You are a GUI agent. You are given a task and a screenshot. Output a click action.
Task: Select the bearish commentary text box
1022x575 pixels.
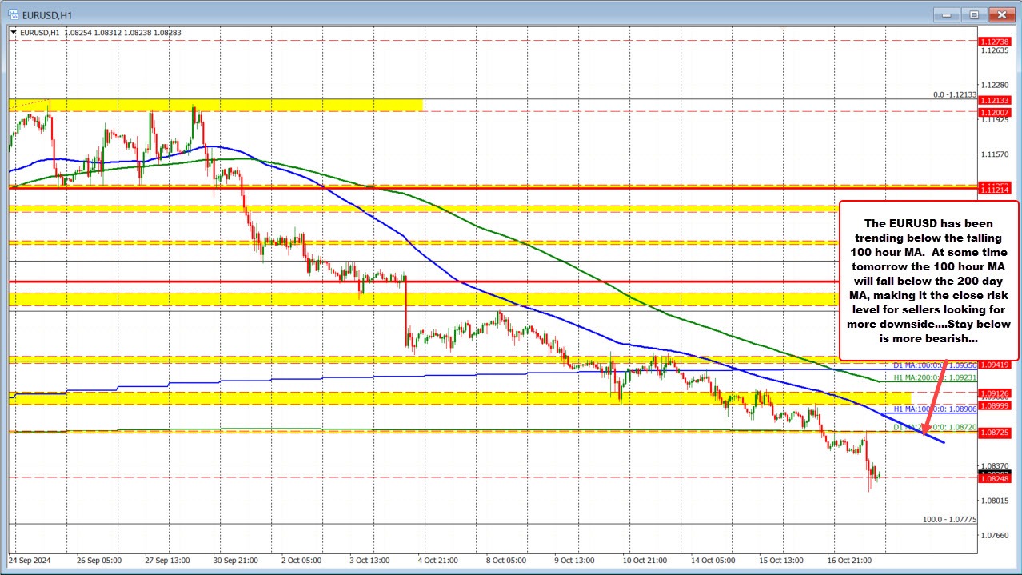(x=928, y=280)
